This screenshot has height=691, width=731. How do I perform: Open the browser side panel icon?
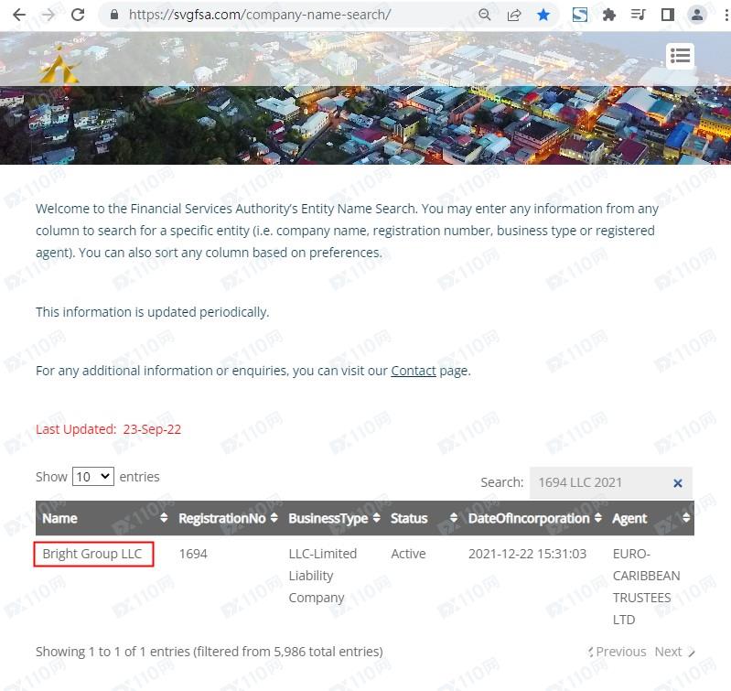click(x=667, y=15)
